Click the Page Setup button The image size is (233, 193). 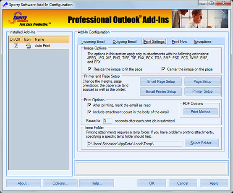point(202,81)
